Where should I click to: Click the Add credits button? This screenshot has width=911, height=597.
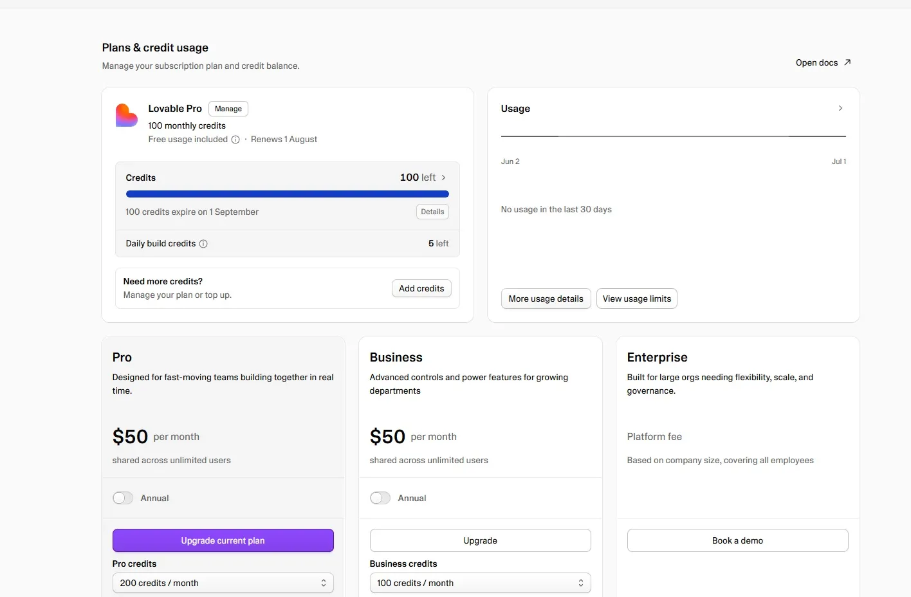coord(421,288)
